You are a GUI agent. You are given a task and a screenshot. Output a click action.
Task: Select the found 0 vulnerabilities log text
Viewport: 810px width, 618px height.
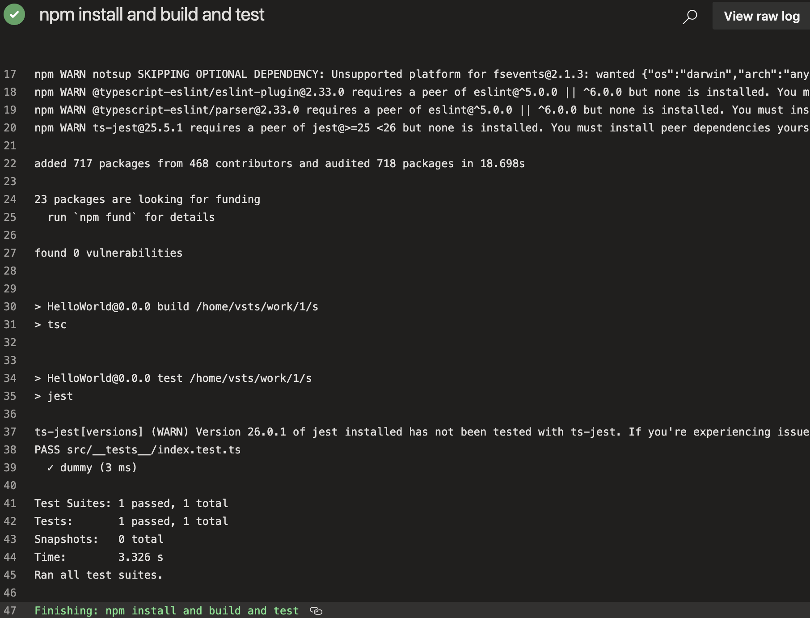pyautogui.click(x=109, y=253)
